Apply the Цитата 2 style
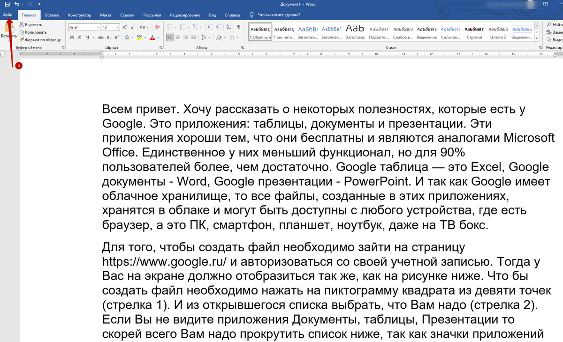Screen dimensions: 563x342 [x=497, y=31]
